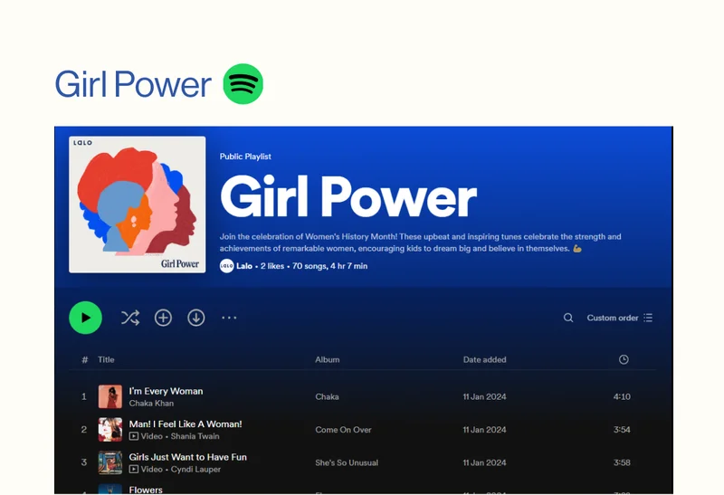724x495 pixels.
Task: Click track number 2
Action: (83, 430)
